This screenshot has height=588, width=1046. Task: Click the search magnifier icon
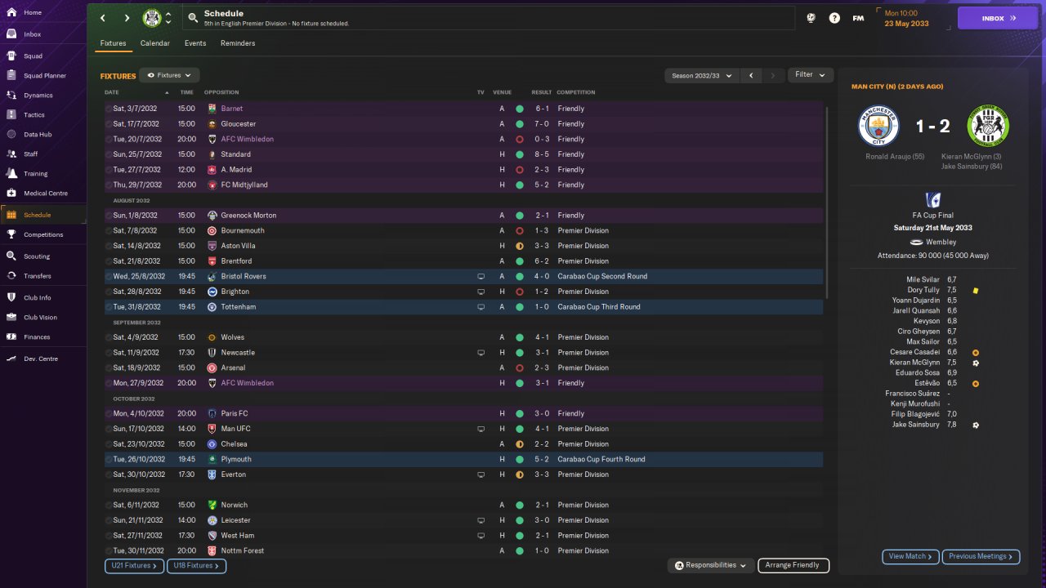[193, 17]
